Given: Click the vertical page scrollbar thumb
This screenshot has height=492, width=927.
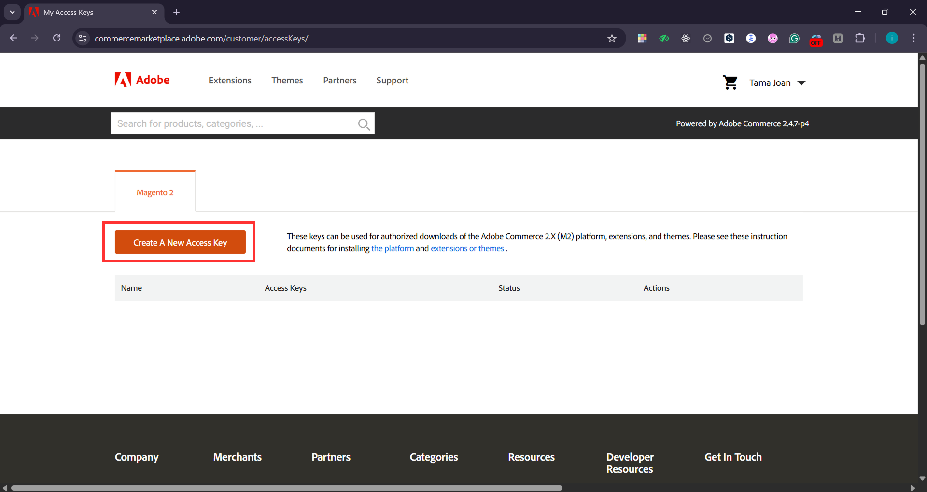Looking at the screenshot, I should click(x=922, y=194).
